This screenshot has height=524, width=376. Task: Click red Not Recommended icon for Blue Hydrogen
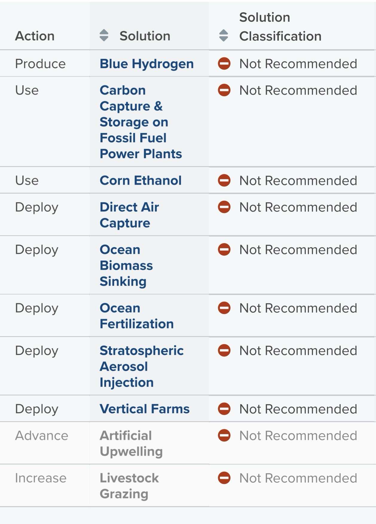pos(224,64)
